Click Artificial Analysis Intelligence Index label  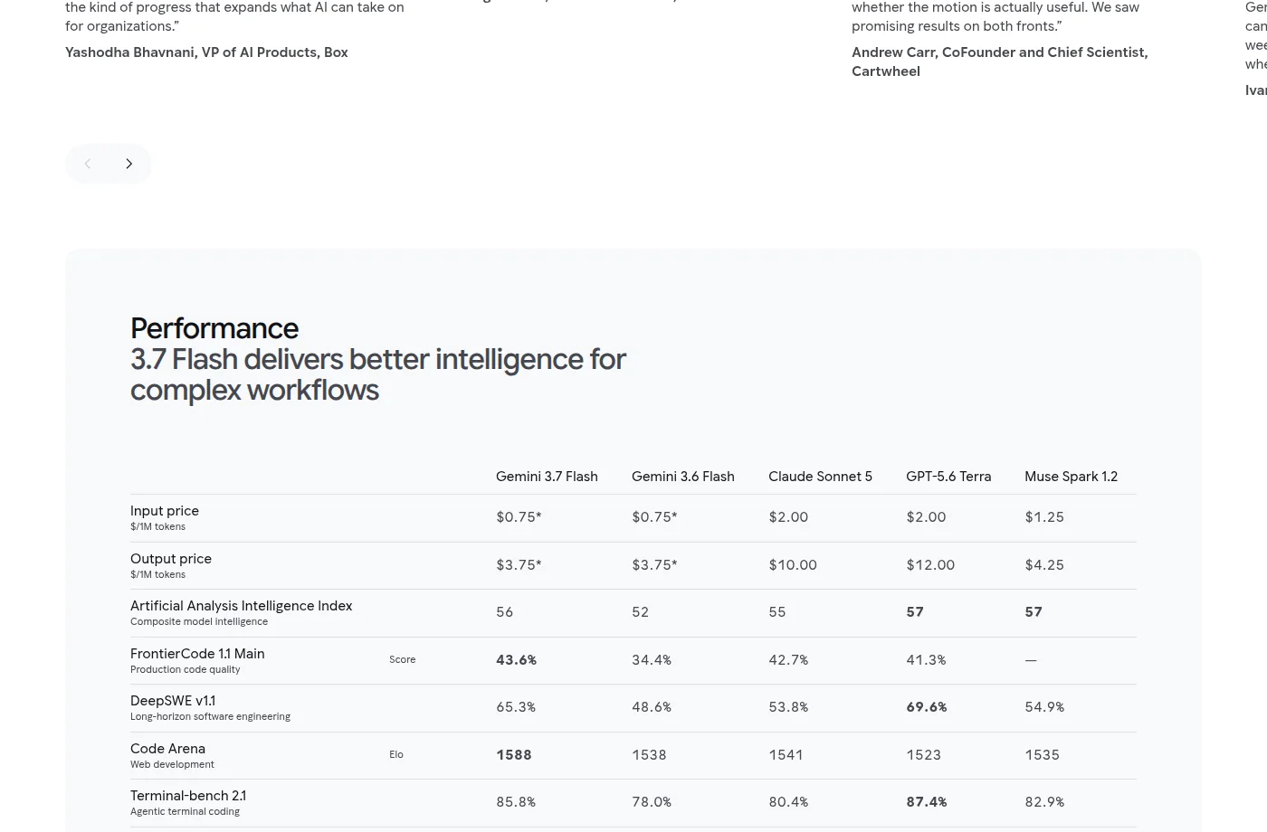[242, 606]
